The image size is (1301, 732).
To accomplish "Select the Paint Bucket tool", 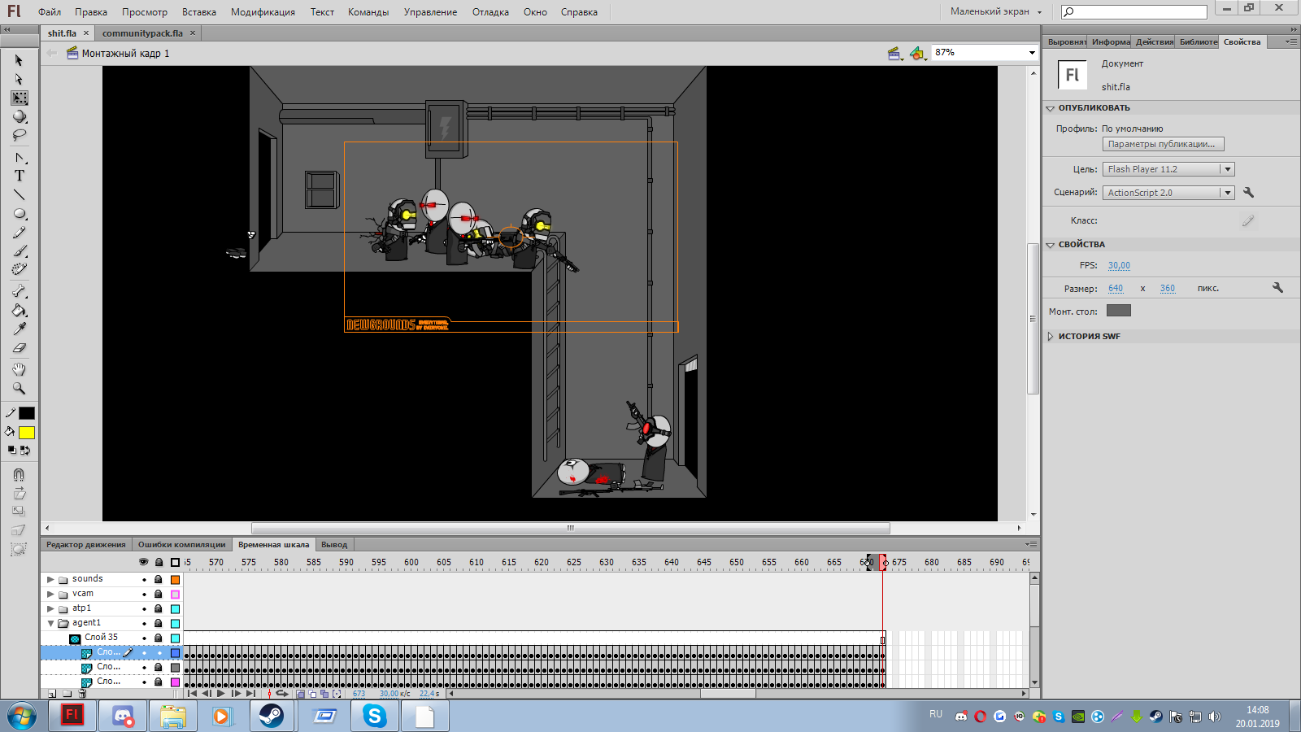I will point(19,310).
